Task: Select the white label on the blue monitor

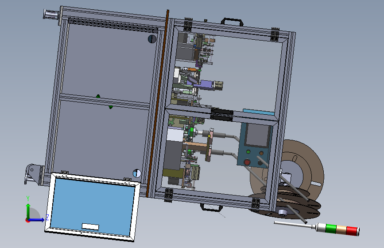Action: [90, 226]
